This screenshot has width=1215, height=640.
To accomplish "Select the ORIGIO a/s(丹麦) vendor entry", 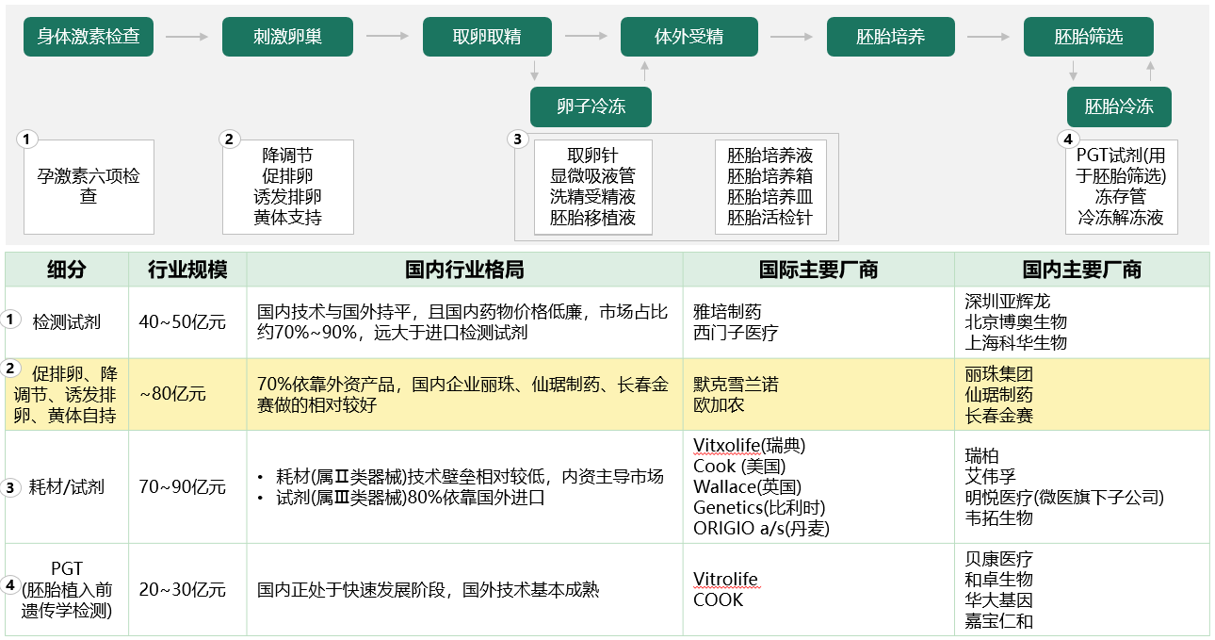I will click(761, 529).
